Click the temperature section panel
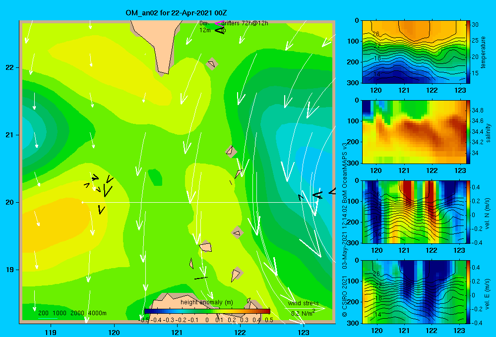This screenshot has height=337, width=496. click(414, 52)
